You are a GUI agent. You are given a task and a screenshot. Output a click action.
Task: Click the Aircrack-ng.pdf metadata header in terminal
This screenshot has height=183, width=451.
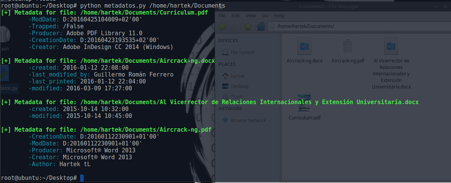coord(106,130)
